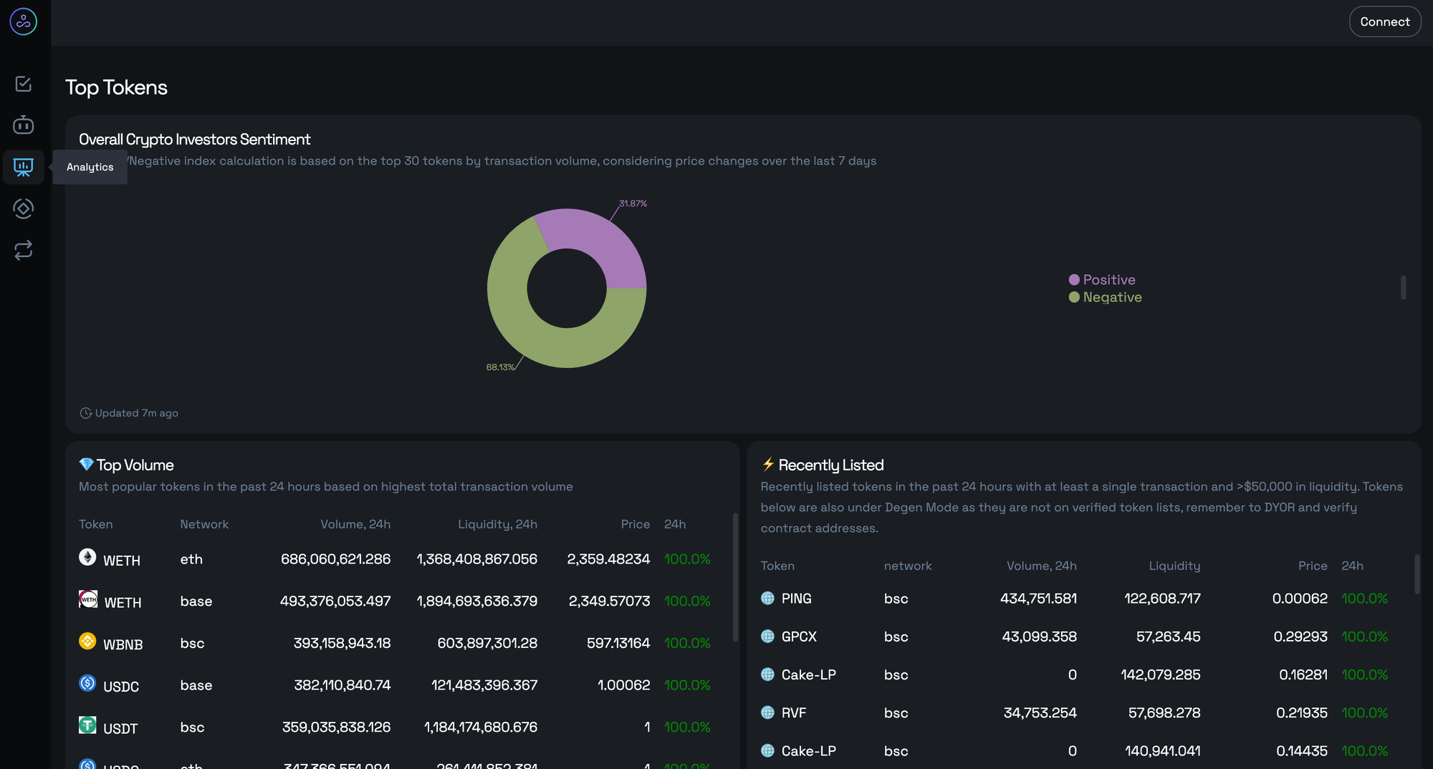Viewport: 1433px width, 769px height.
Task: Click the WETH base token icon
Action: click(x=88, y=599)
